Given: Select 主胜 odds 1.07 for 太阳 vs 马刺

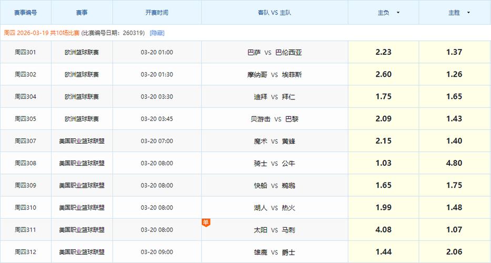Looking at the screenshot, I should (x=455, y=230).
